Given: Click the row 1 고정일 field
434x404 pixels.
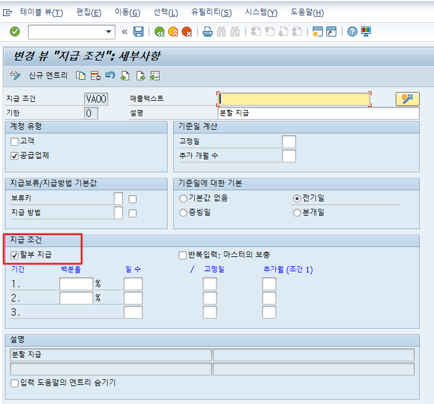Looking at the screenshot, I should click(x=210, y=284).
